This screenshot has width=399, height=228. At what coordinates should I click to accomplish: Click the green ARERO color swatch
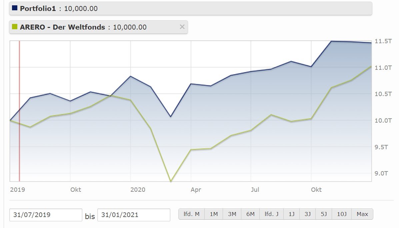[x=15, y=27]
